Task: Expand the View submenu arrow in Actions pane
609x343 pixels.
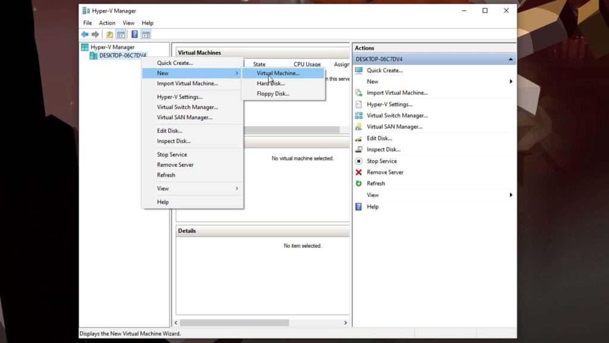Action: point(511,195)
